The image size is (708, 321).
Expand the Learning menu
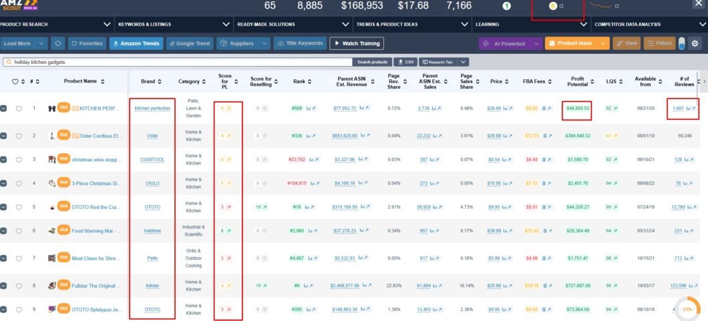pyautogui.click(x=584, y=25)
